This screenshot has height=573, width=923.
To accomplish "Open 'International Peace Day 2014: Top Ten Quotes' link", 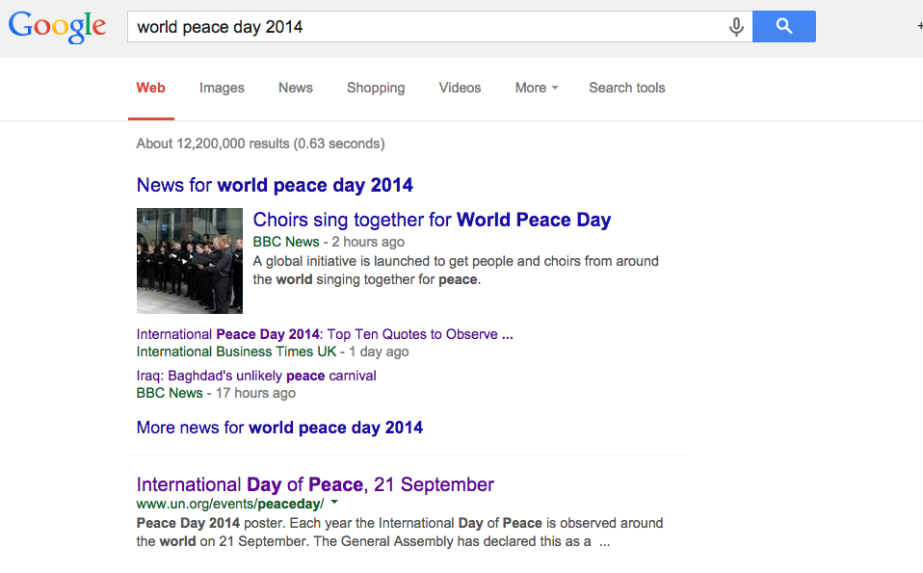I will click(325, 334).
